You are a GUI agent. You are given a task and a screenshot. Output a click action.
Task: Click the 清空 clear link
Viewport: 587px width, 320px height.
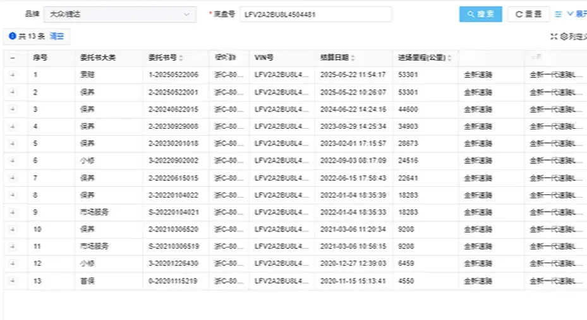point(57,36)
